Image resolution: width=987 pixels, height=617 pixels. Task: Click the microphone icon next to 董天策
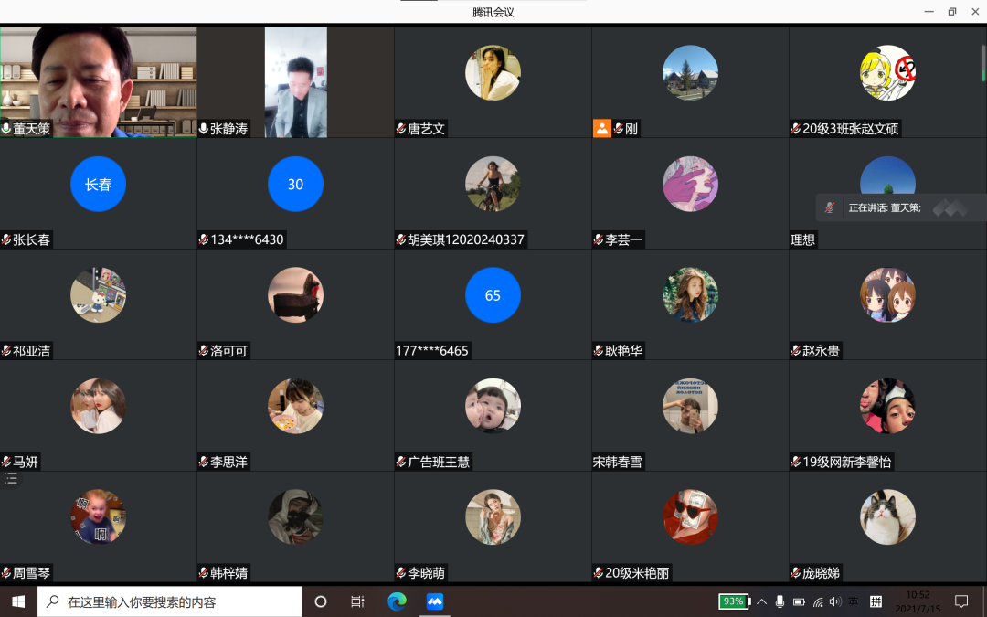6,129
